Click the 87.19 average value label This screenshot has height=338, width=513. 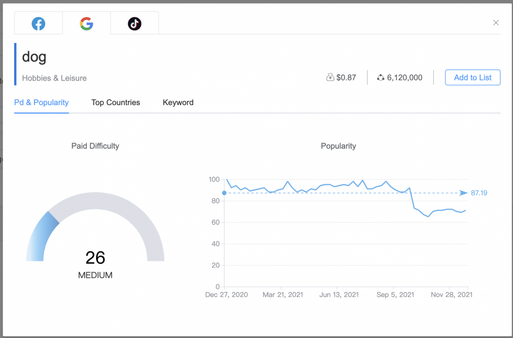pyautogui.click(x=479, y=192)
